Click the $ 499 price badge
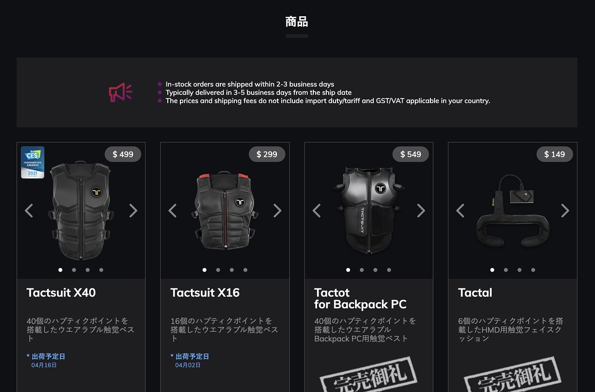The width and height of the screenshot is (595, 392). tap(123, 154)
